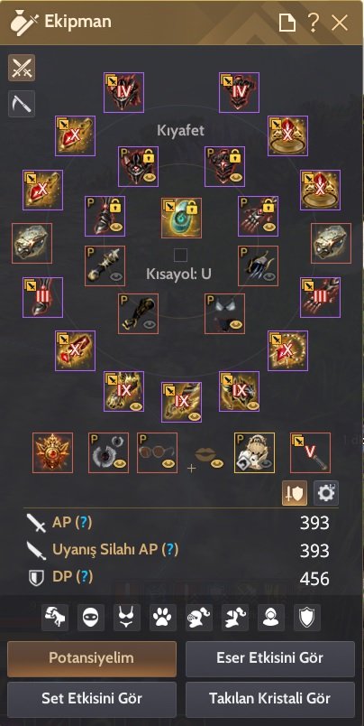Click the blue question mark beside AP

(x=83, y=522)
